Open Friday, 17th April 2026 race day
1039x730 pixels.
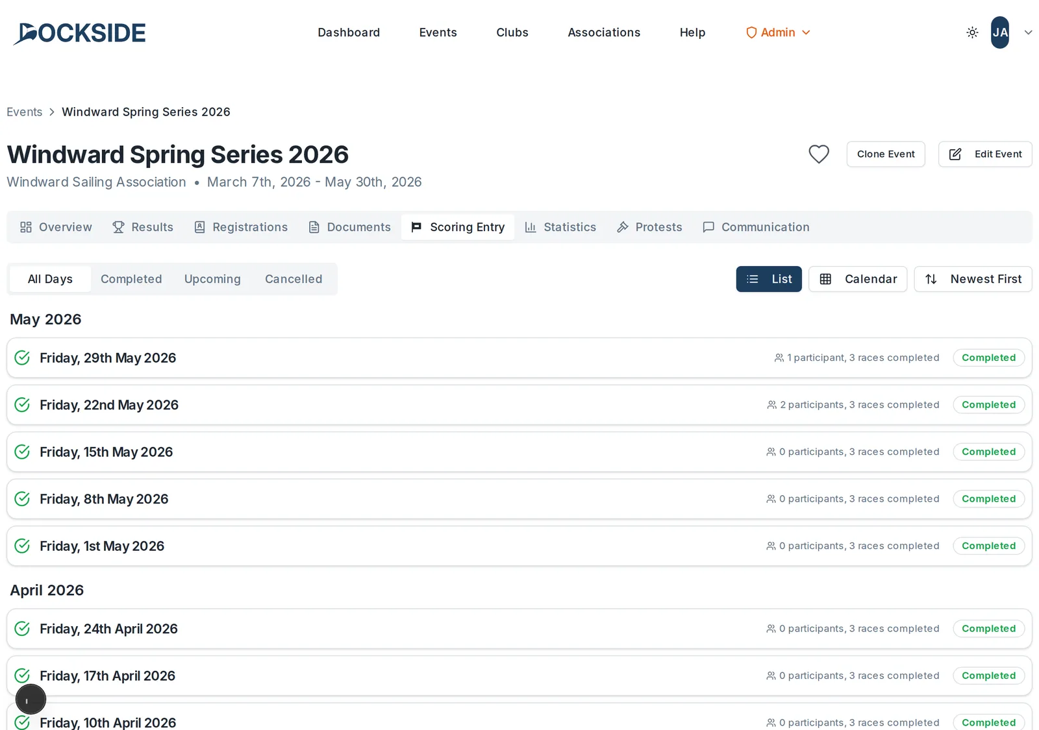coord(519,675)
